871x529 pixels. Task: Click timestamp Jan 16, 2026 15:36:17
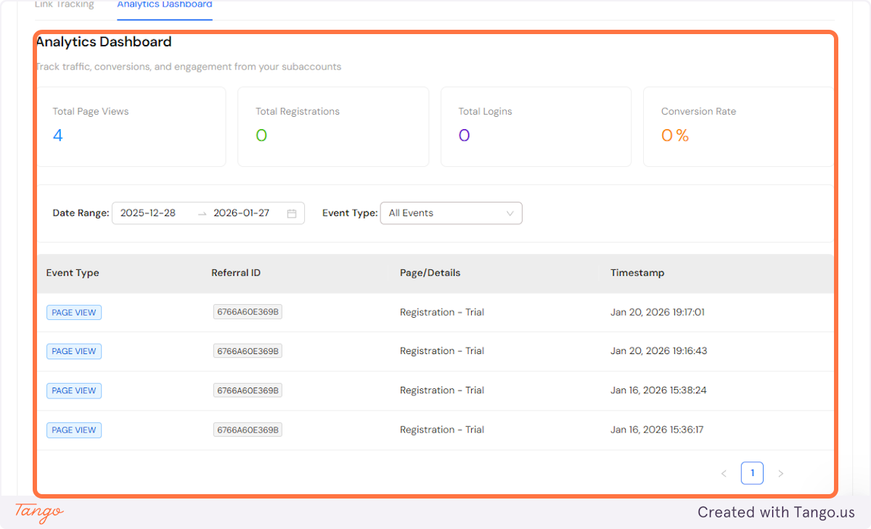(657, 430)
